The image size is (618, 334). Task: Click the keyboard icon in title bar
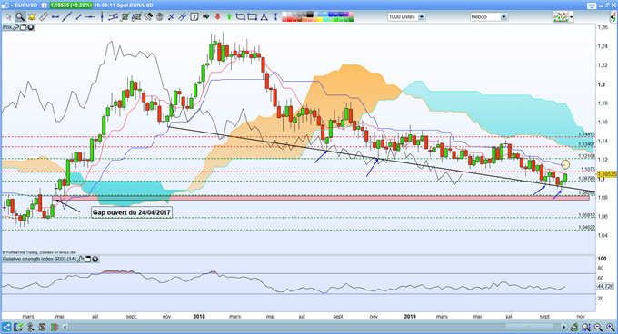coord(592,5)
